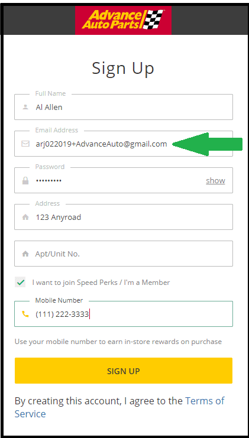Click the Apt/Unit No. input field

click(124, 254)
